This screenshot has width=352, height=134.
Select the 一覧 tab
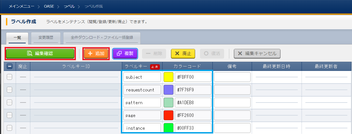[x=17, y=38]
